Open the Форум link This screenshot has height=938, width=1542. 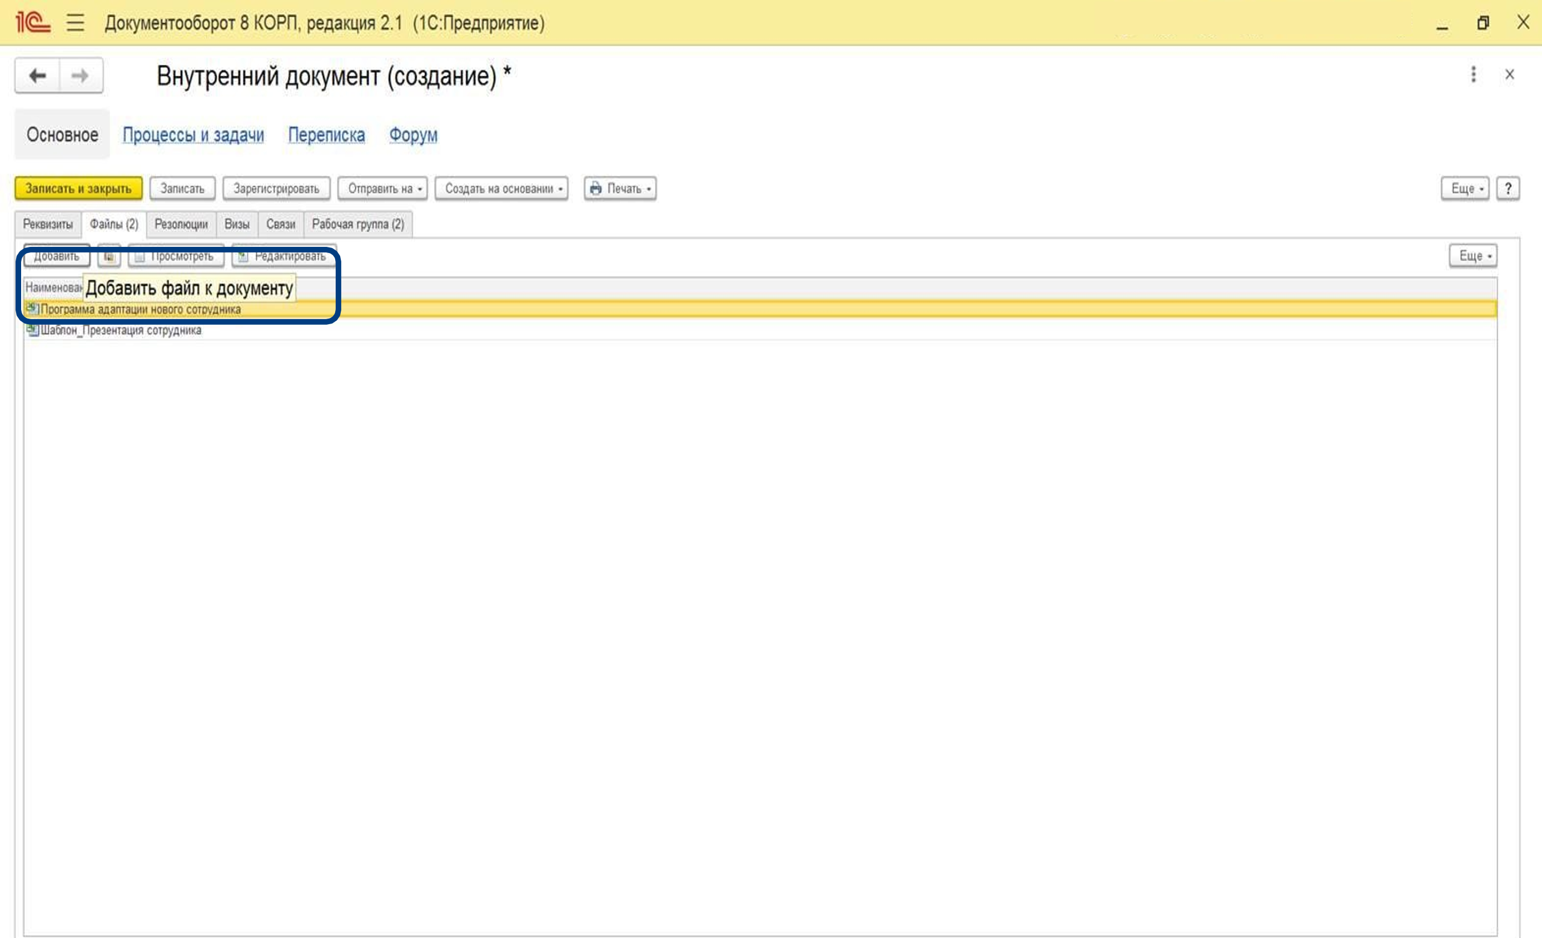click(413, 135)
